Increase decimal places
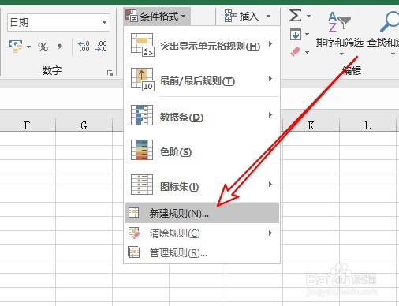 [84, 47]
